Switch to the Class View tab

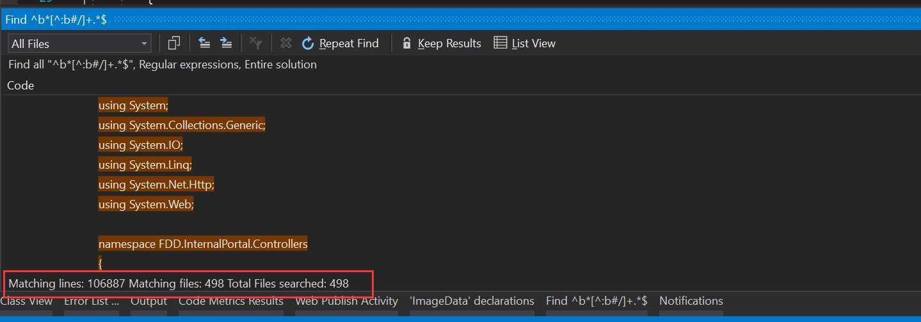click(26, 301)
